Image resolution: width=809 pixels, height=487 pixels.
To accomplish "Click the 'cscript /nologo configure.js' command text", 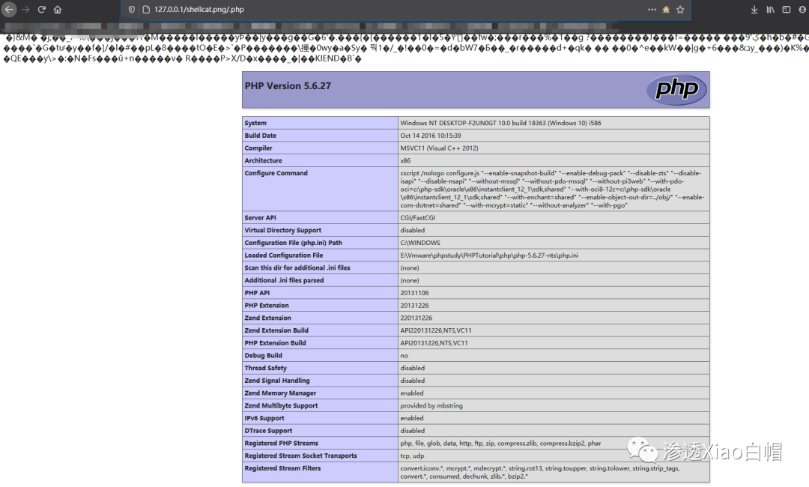I will [x=552, y=189].
